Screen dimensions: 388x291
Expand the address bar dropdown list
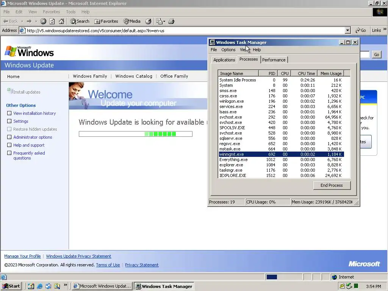[x=348, y=30]
